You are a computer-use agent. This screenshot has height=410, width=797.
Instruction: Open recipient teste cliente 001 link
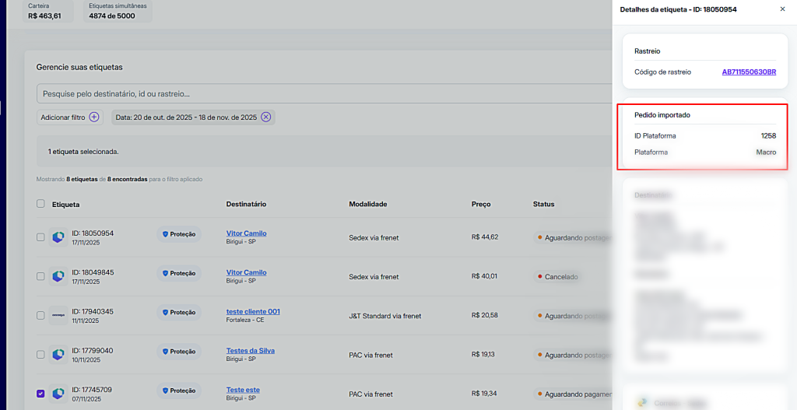(253, 311)
